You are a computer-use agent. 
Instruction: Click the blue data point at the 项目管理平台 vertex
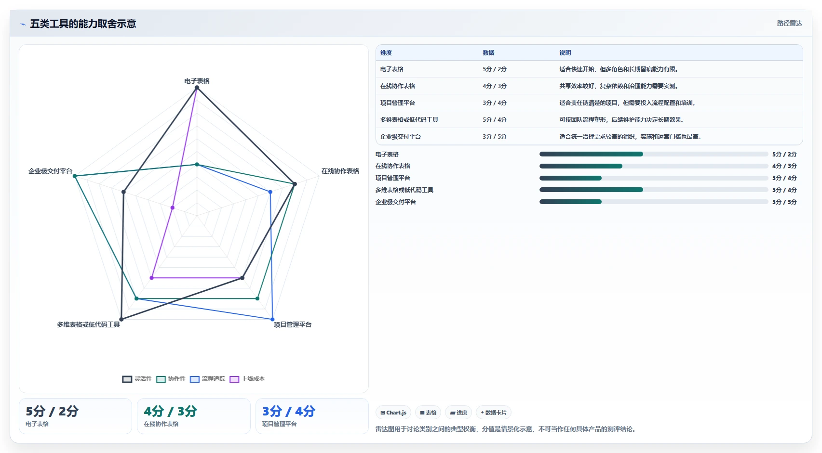[x=272, y=319]
